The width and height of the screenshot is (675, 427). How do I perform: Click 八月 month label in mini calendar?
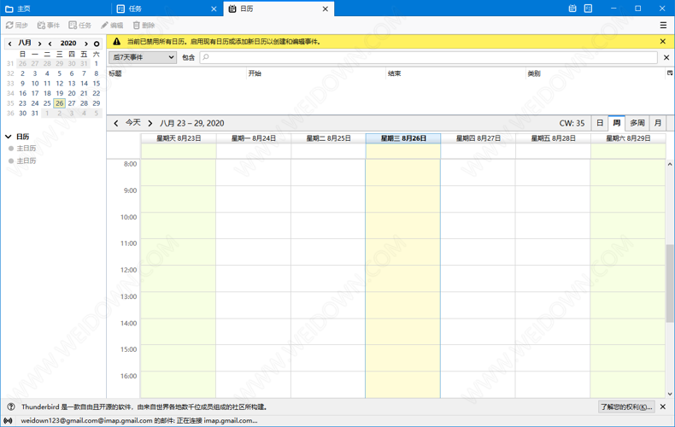pos(25,43)
